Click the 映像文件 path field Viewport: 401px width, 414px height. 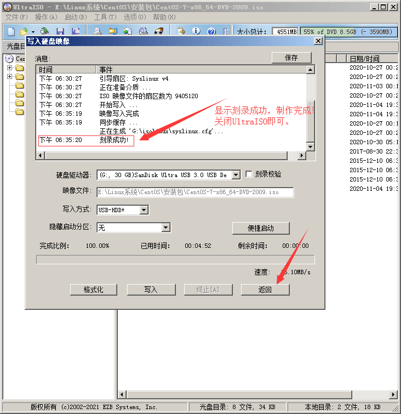[195, 192]
